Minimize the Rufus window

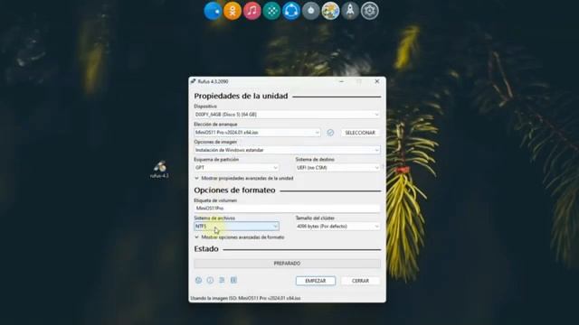pos(342,81)
